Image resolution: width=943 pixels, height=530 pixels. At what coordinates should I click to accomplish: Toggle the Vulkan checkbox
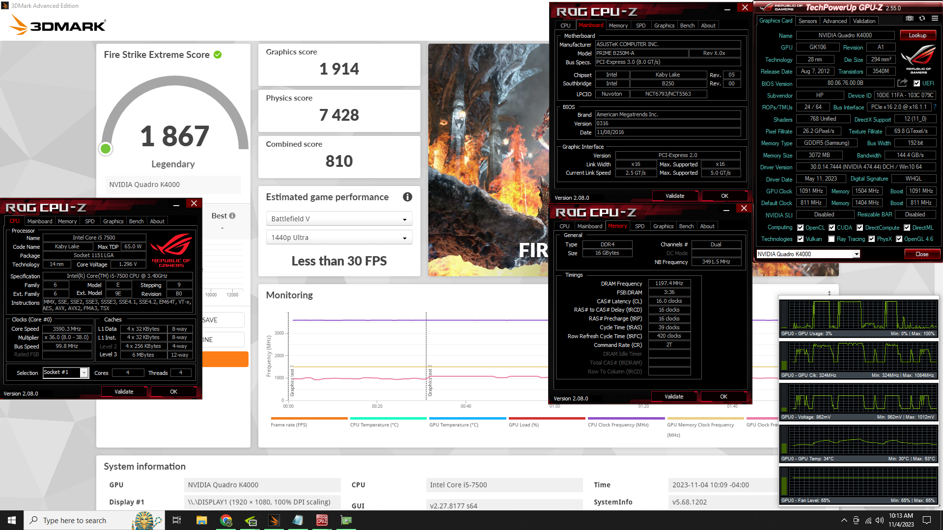801,239
